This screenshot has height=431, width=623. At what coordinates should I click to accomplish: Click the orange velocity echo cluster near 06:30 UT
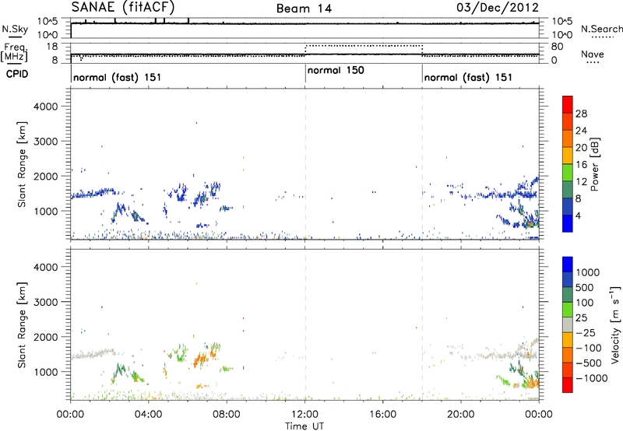coord(200,360)
